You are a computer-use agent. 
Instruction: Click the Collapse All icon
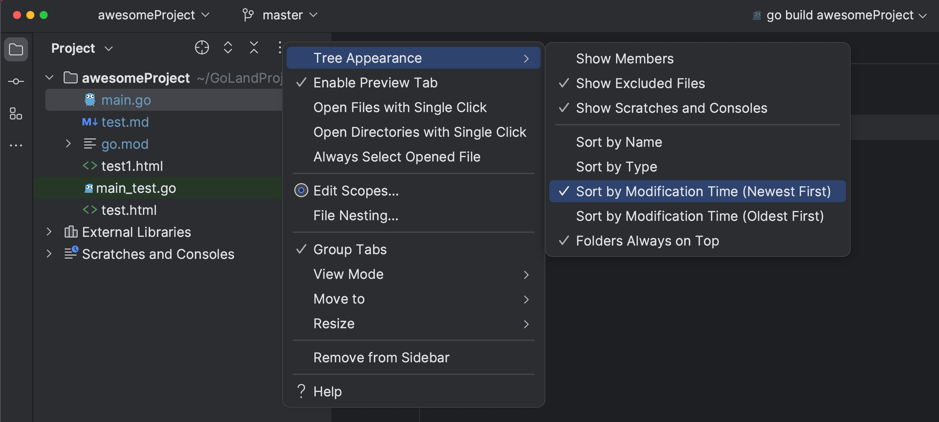[254, 48]
